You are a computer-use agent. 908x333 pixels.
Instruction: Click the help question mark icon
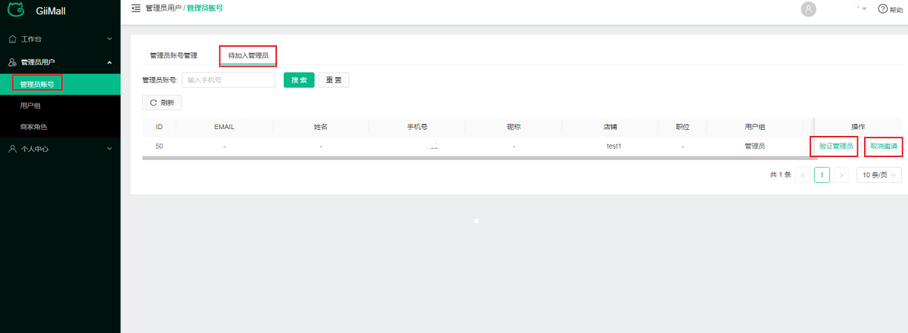(x=882, y=9)
